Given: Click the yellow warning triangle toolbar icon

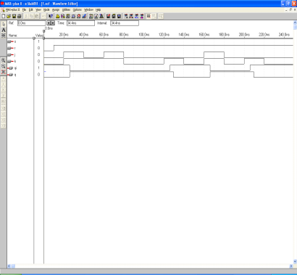Looking at the screenshot, I should click(x=57, y=16).
